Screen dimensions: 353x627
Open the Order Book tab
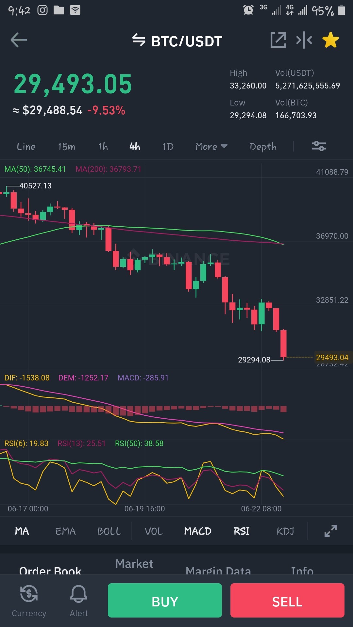[x=50, y=570]
